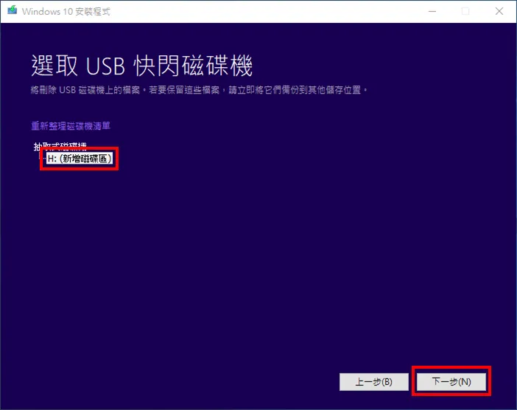The image size is (517, 410).
Task: Refresh drives via 重新整理磁碟機清單 link
Action: 71,126
